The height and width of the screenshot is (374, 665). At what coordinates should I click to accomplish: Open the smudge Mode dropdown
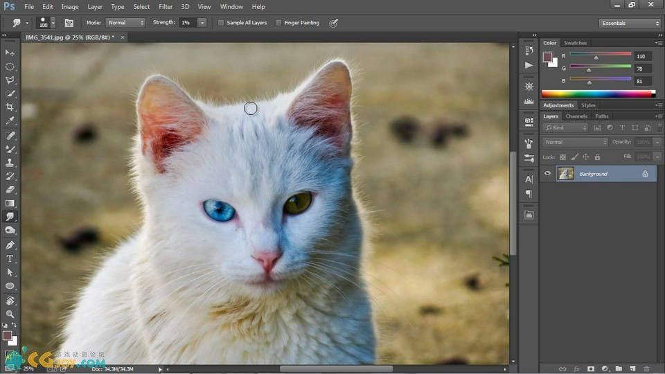[125, 23]
